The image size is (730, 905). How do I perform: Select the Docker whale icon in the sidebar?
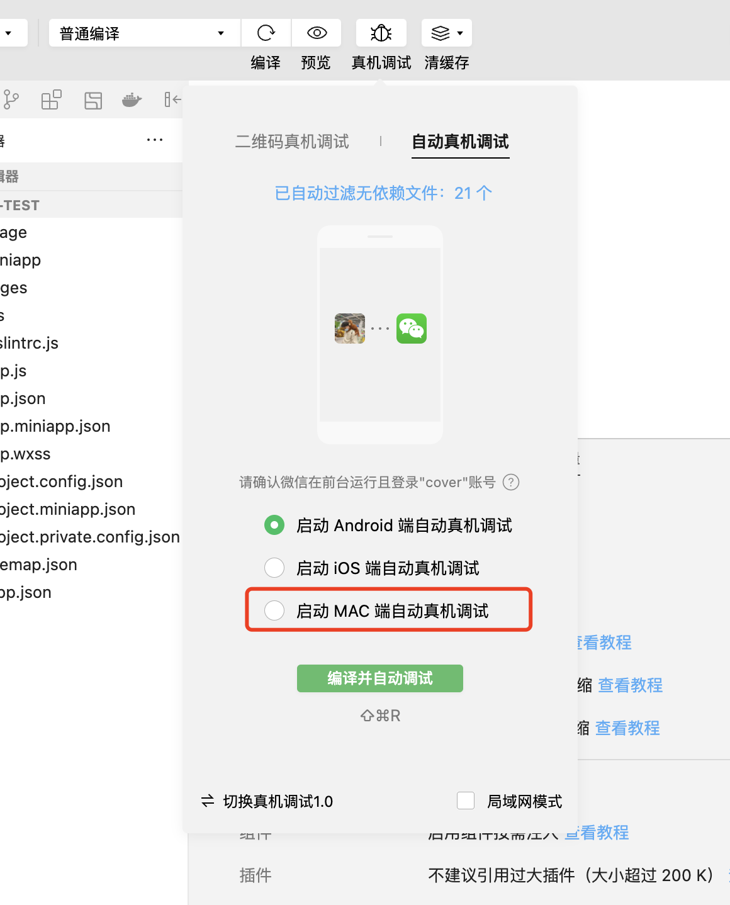(131, 99)
